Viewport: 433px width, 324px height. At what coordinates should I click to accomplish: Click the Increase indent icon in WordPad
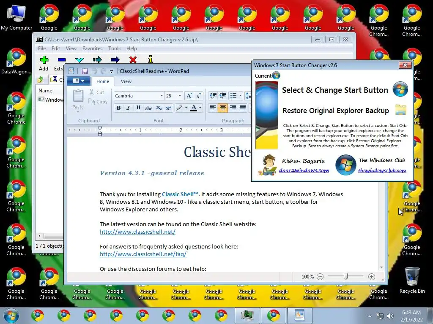[222, 96]
